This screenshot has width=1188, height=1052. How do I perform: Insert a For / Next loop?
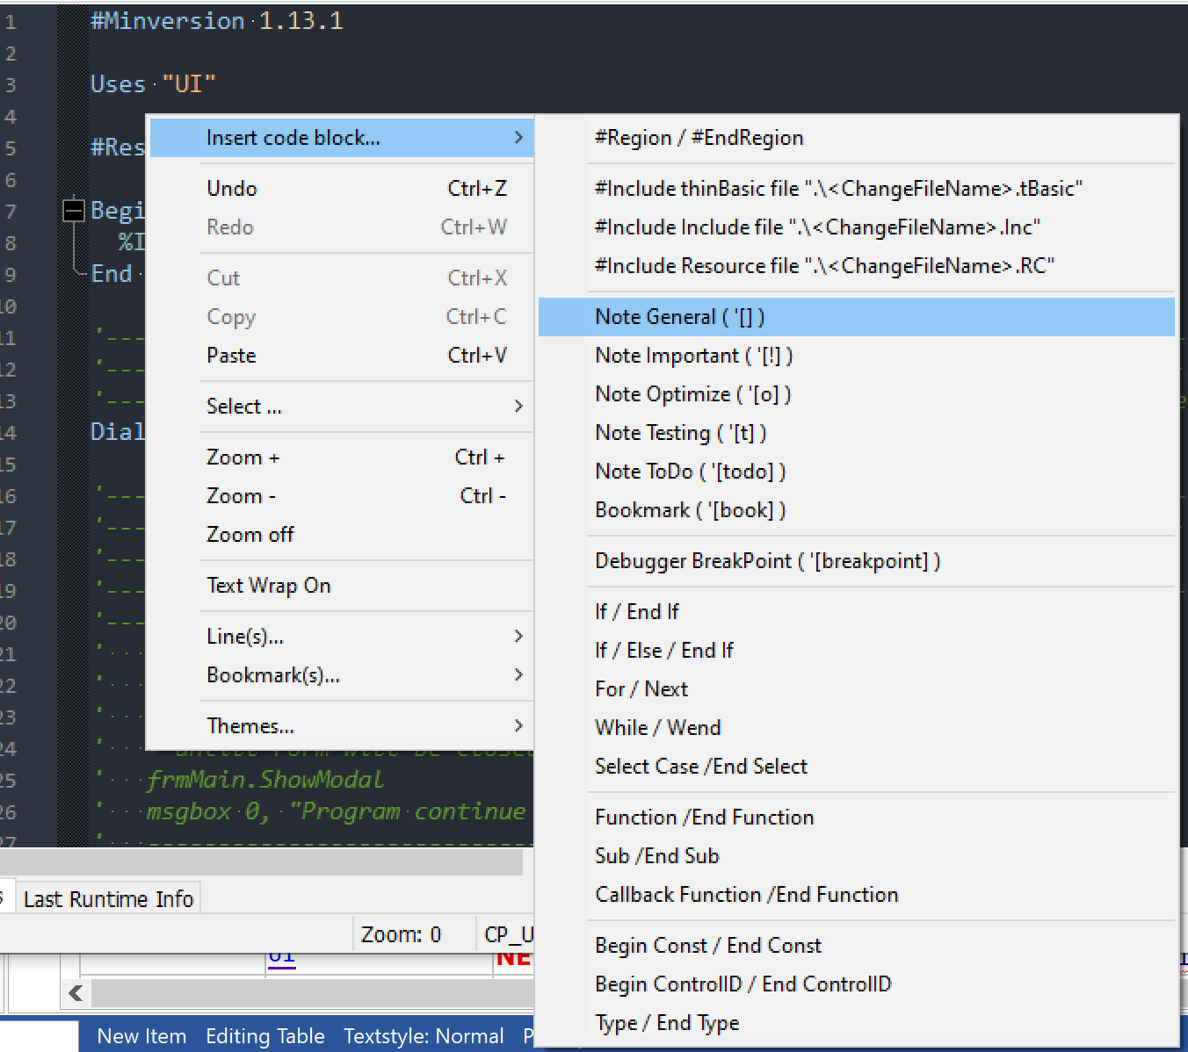(641, 689)
